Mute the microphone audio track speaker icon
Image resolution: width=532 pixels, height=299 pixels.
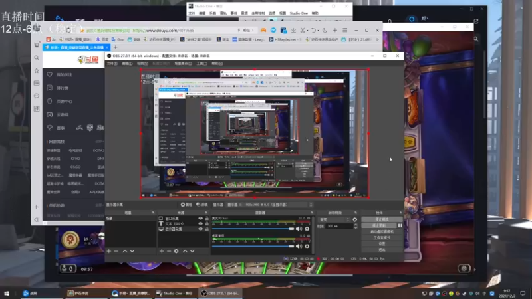coord(299,229)
